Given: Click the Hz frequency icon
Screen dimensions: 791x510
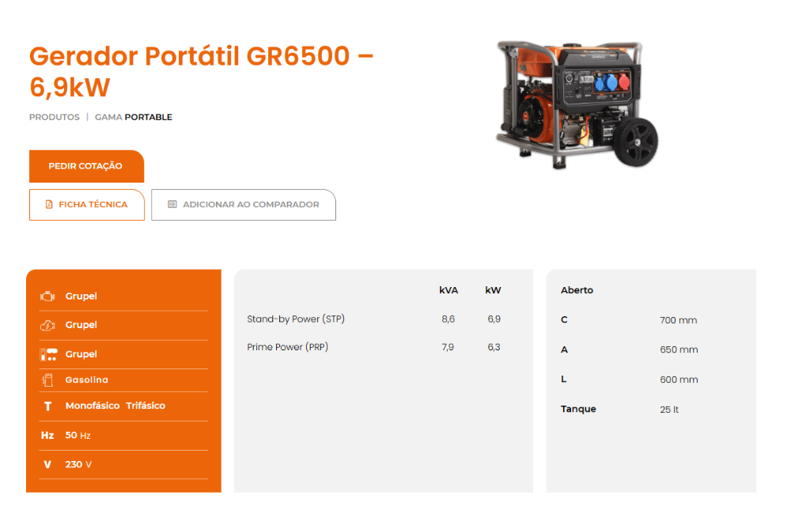Looking at the screenshot, I should [x=47, y=435].
